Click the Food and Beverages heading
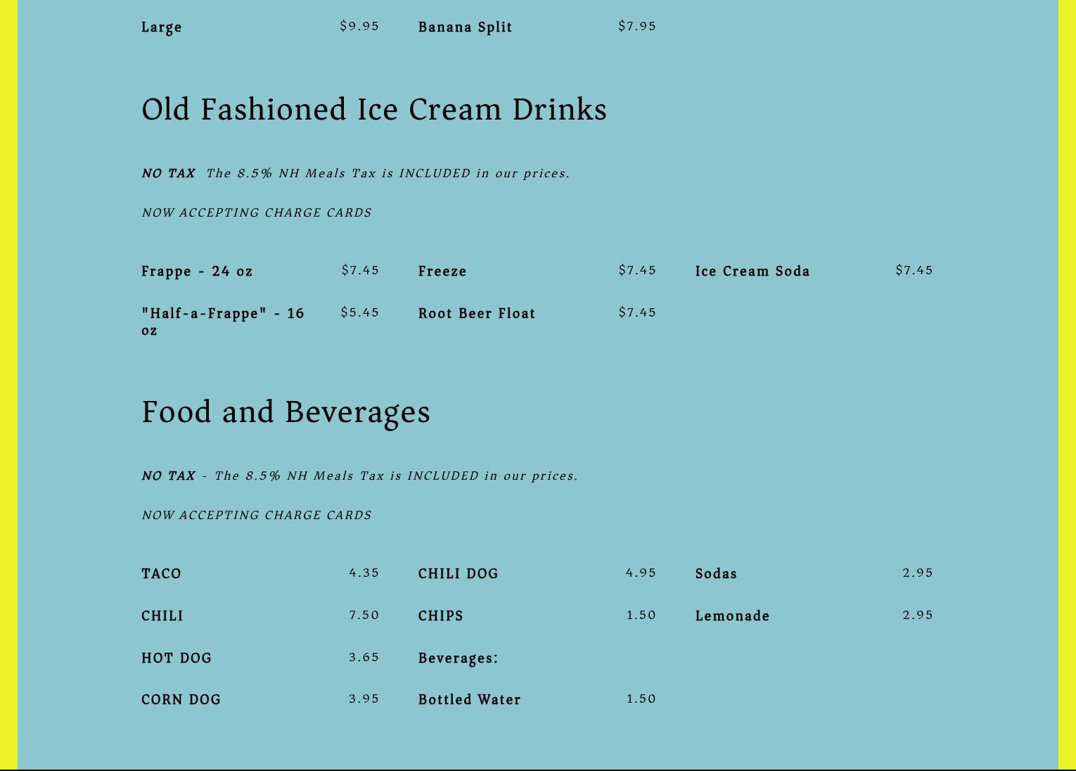The height and width of the screenshot is (771, 1076). click(x=286, y=412)
